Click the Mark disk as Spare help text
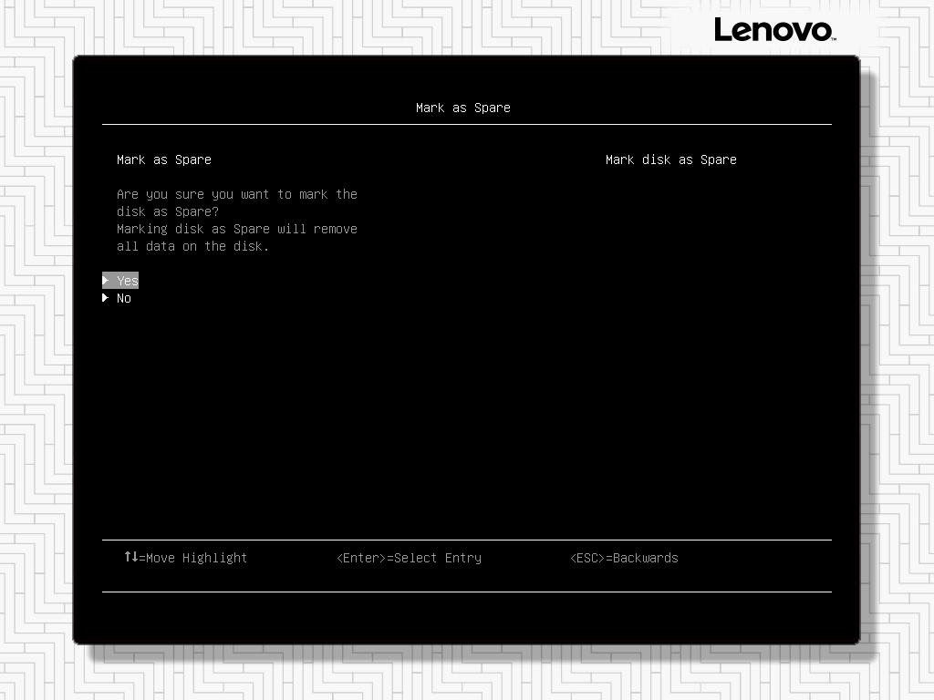Viewport: 934px width, 700px height. coord(670,159)
